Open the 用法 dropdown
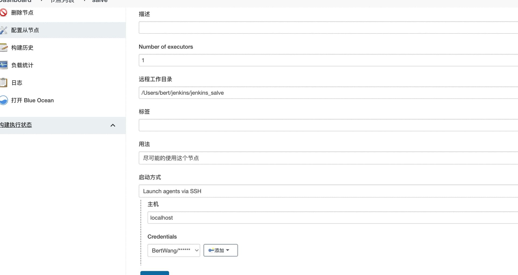Image resolution: width=518 pixels, height=275 pixels. pyautogui.click(x=328, y=158)
